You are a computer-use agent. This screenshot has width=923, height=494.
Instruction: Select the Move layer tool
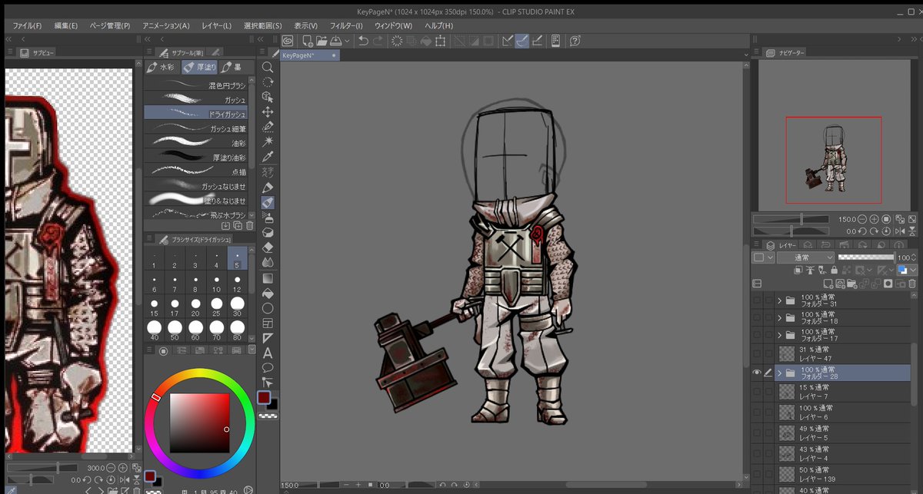268,112
